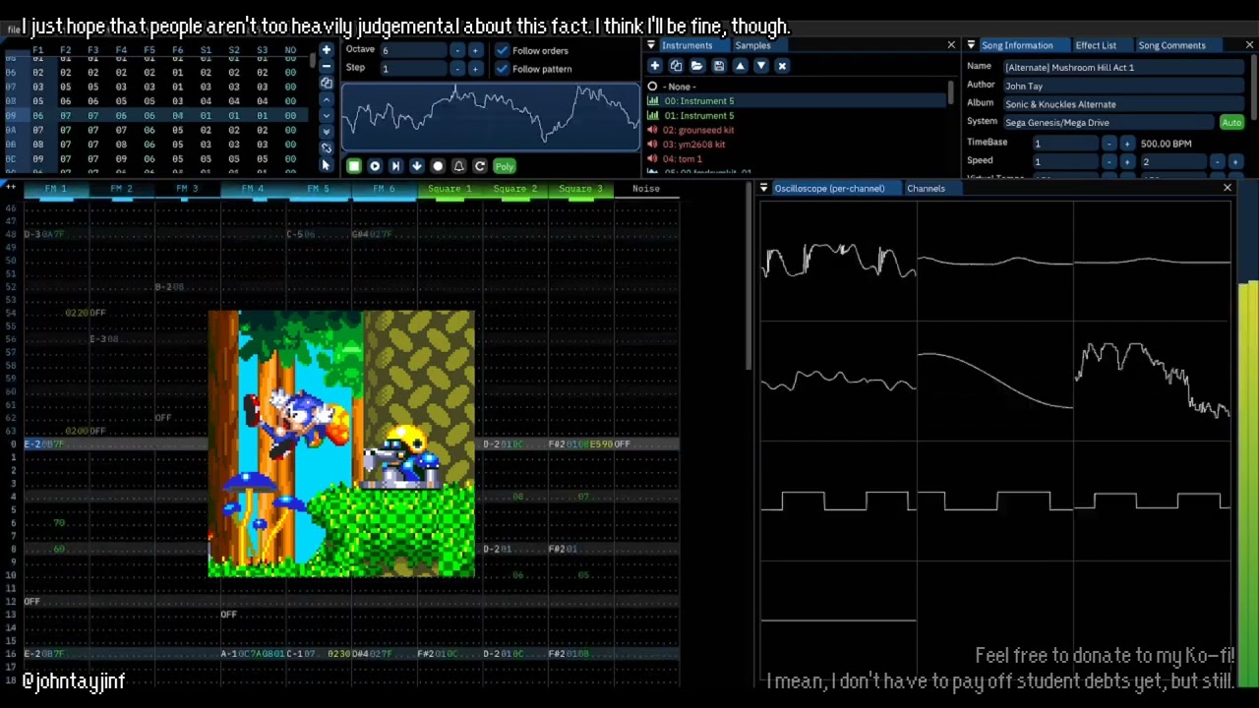
Task: Play the song from start
Action: point(375,166)
